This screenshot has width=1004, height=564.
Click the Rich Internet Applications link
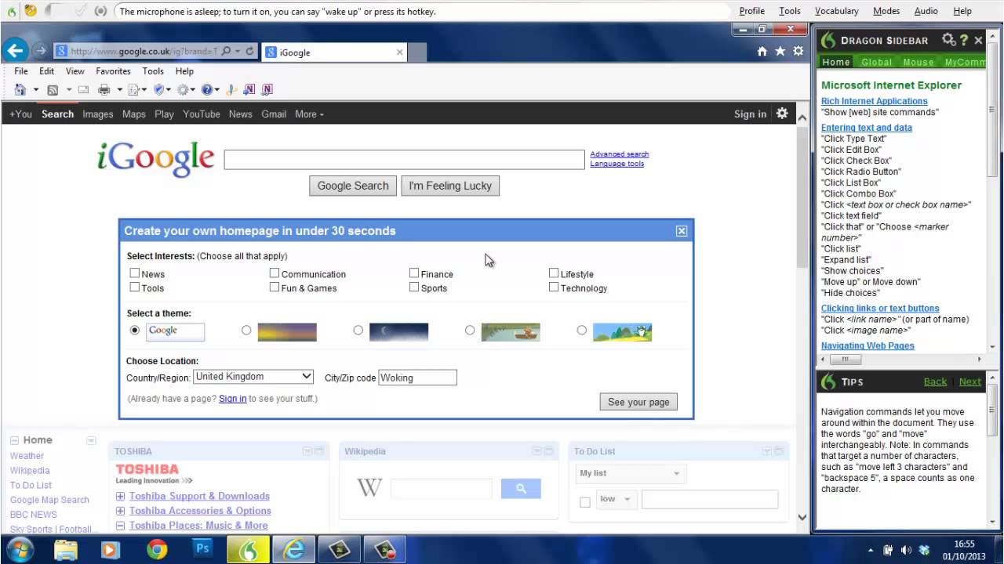[874, 101]
